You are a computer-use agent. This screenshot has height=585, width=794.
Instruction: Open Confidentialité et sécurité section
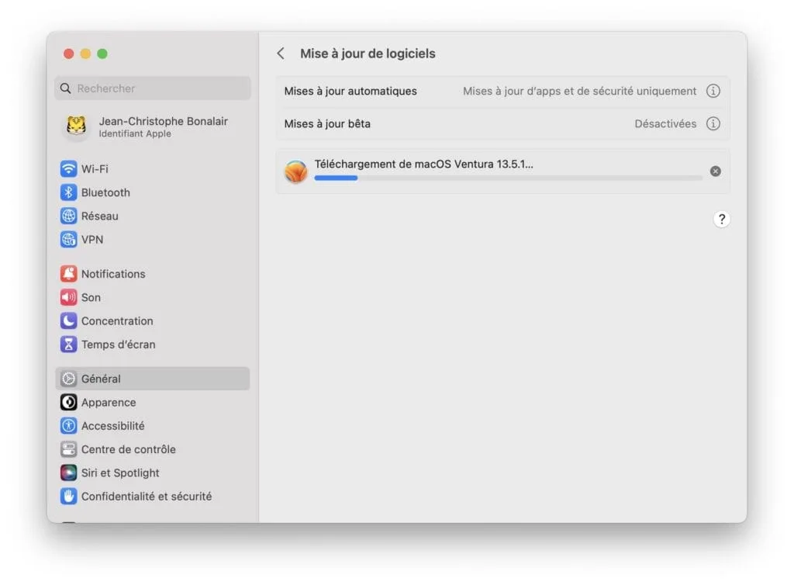pyautogui.click(x=146, y=497)
